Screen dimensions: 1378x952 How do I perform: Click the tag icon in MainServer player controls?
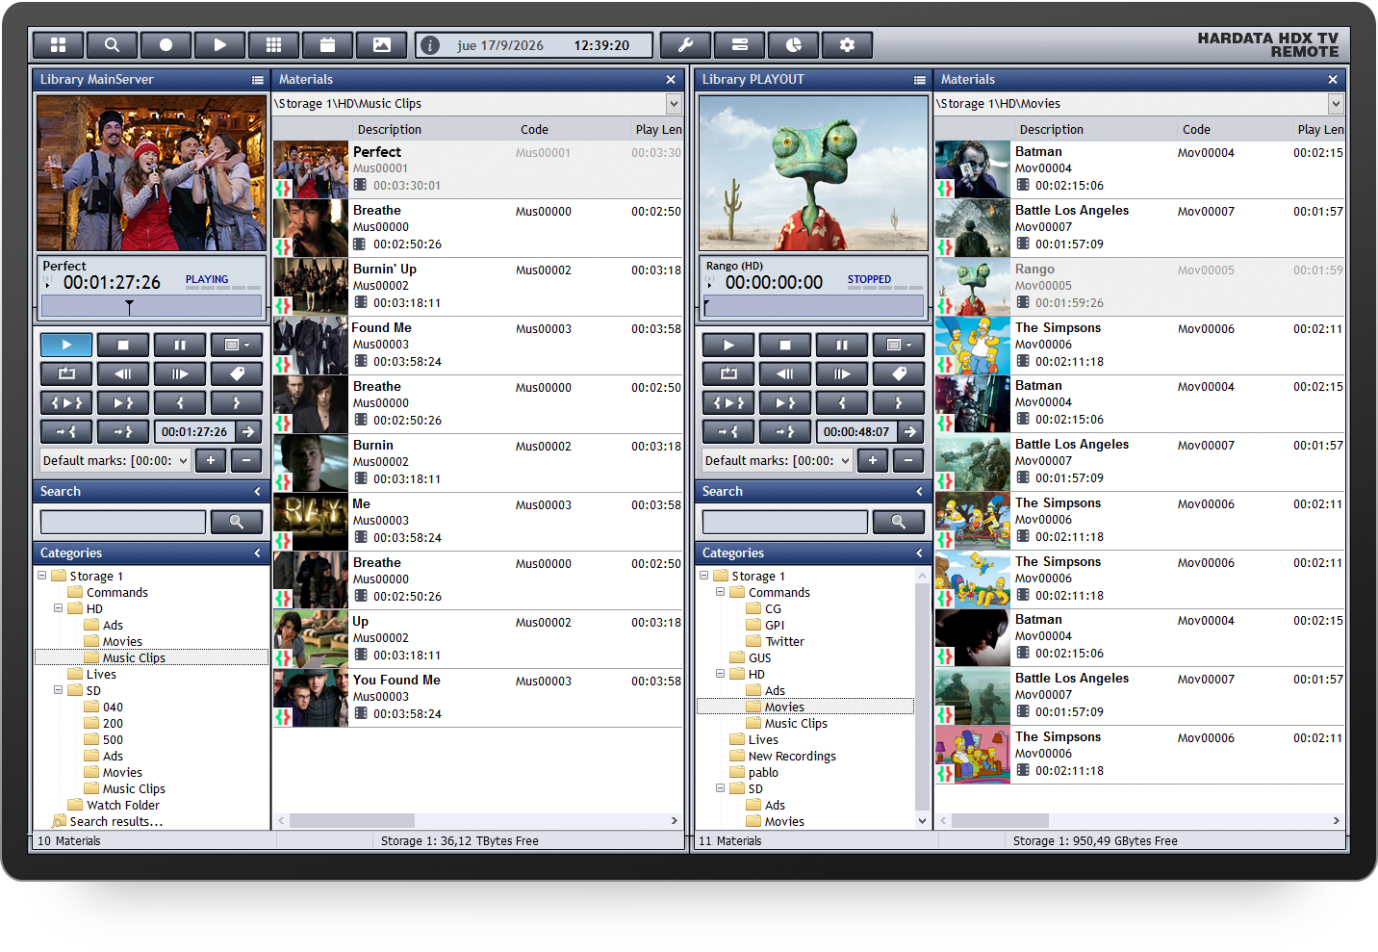click(x=237, y=373)
